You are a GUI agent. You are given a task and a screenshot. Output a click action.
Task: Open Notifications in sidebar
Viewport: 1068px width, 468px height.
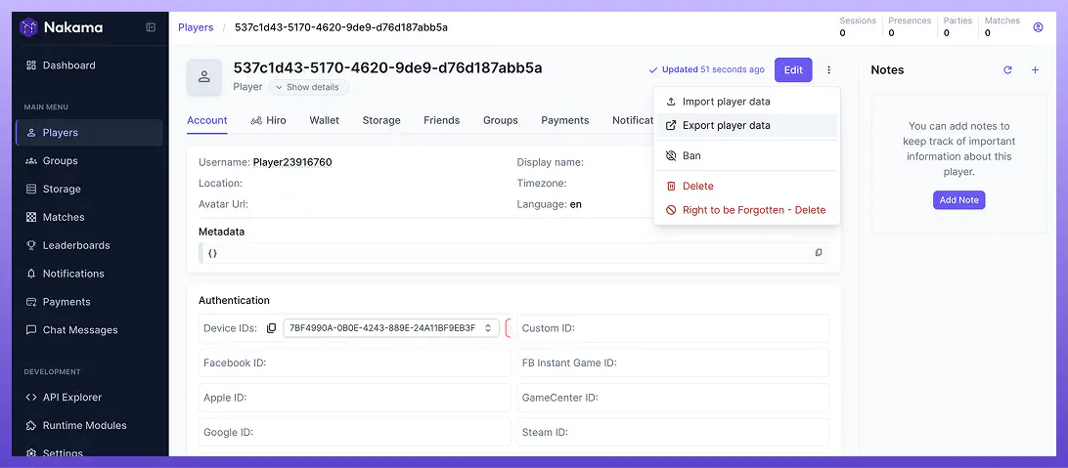(x=89, y=274)
